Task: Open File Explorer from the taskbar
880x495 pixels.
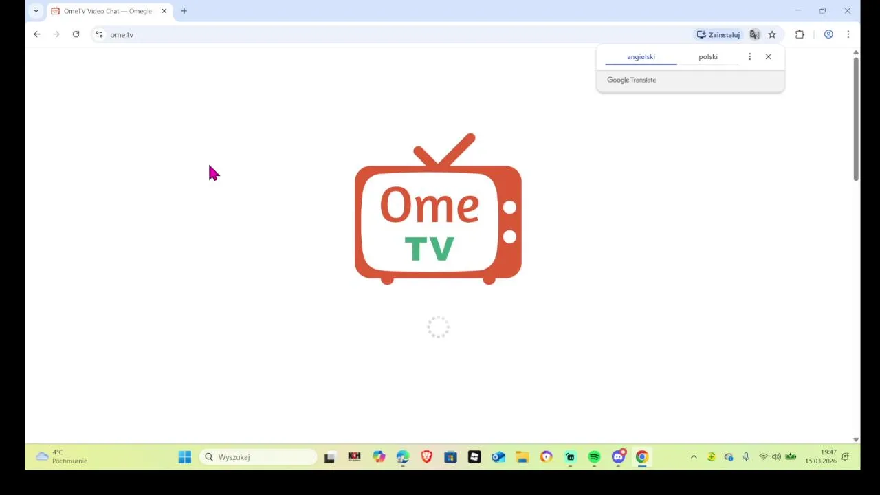Action: tap(522, 457)
